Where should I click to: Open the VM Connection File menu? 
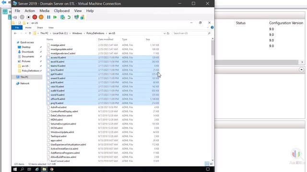pyautogui.click(x=17, y=11)
